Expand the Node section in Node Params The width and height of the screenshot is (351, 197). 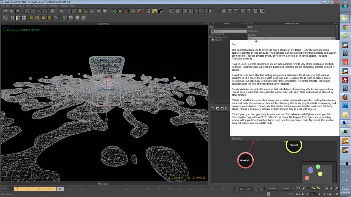291,27
